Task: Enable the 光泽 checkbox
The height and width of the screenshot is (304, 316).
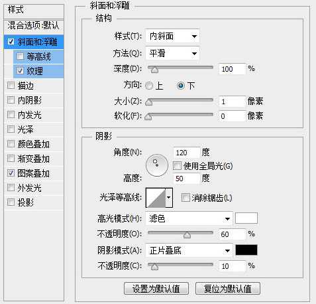Action: (x=11, y=129)
